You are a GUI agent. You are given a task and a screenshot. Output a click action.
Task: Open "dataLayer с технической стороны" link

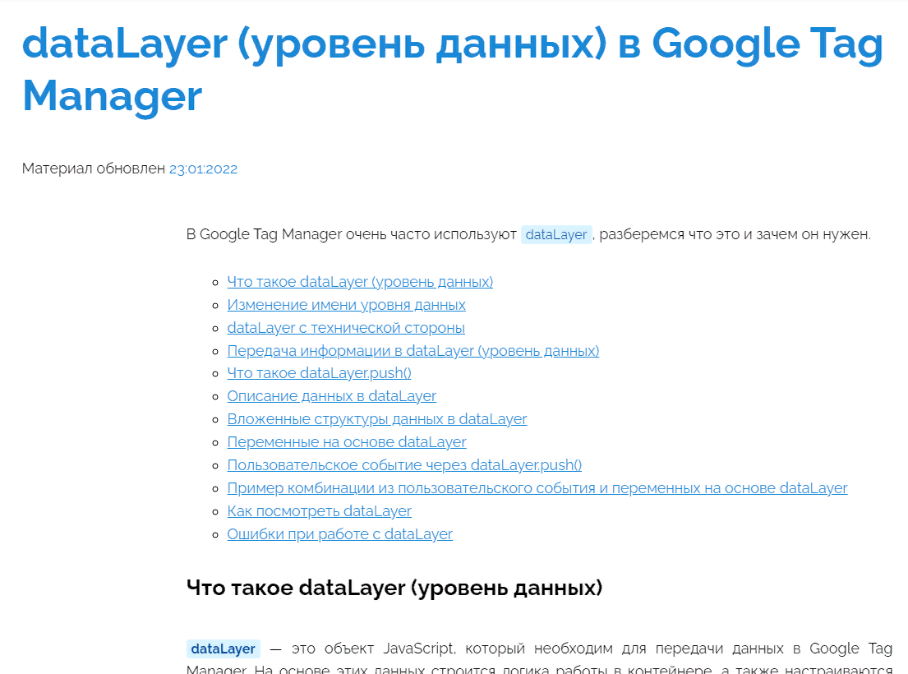pyautogui.click(x=346, y=328)
